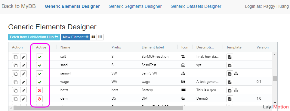Viewport: 290px width, 111px height.
Task: Click the crop icon in salt row
Action: click(183, 57)
